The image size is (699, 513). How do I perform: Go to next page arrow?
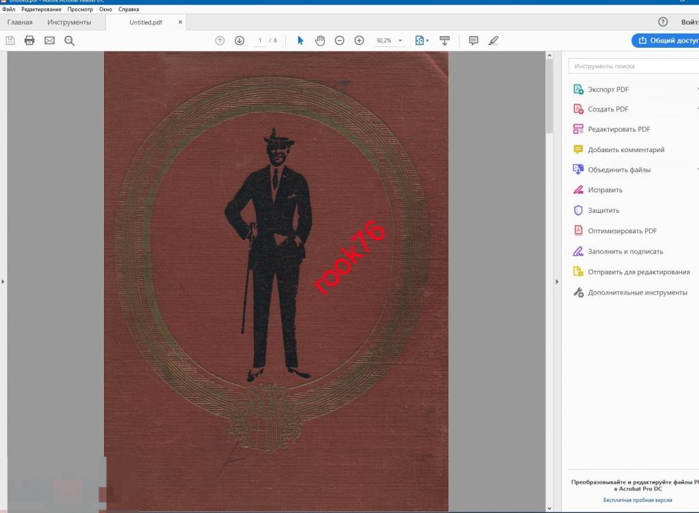coord(240,40)
